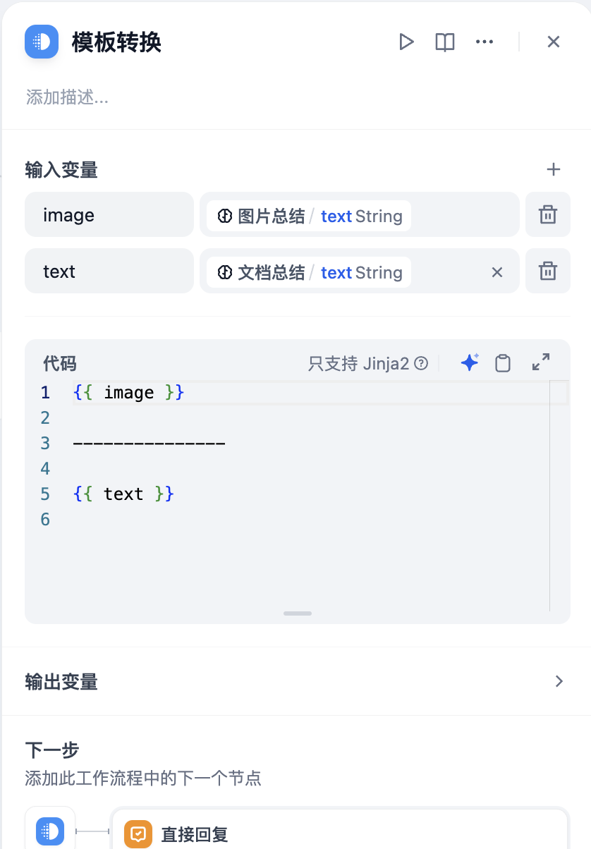Copy the code using the clipboard icon
Image resolution: width=591 pixels, height=849 pixels.
coord(503,362)
